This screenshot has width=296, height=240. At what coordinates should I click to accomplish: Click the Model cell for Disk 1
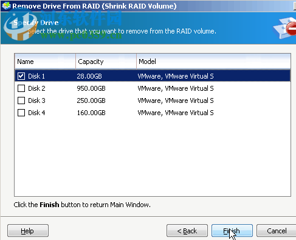[176, 76]
